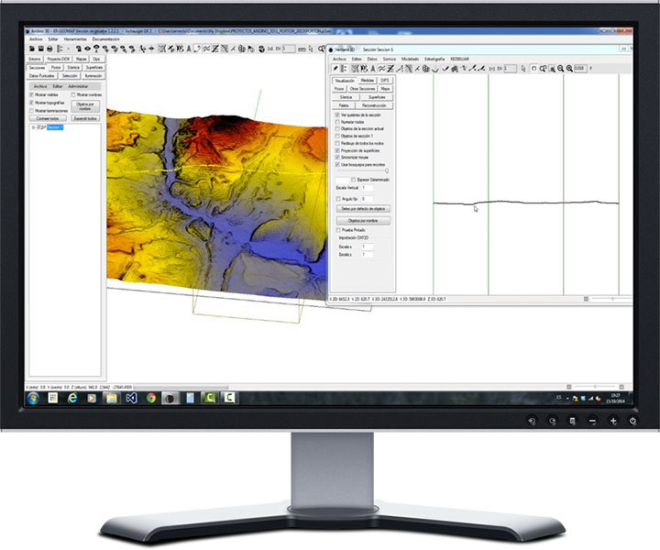Open Estratigrafía menu in section window
This screenshot has height=550, width=660.
[x=434, y=60]
